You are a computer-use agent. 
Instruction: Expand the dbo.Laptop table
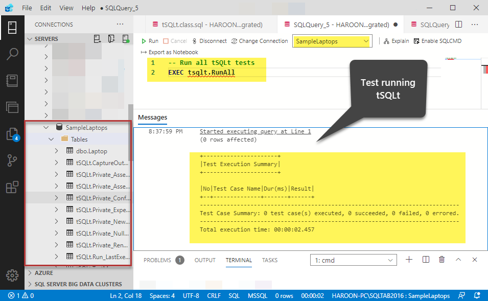(x=56, y=151)
